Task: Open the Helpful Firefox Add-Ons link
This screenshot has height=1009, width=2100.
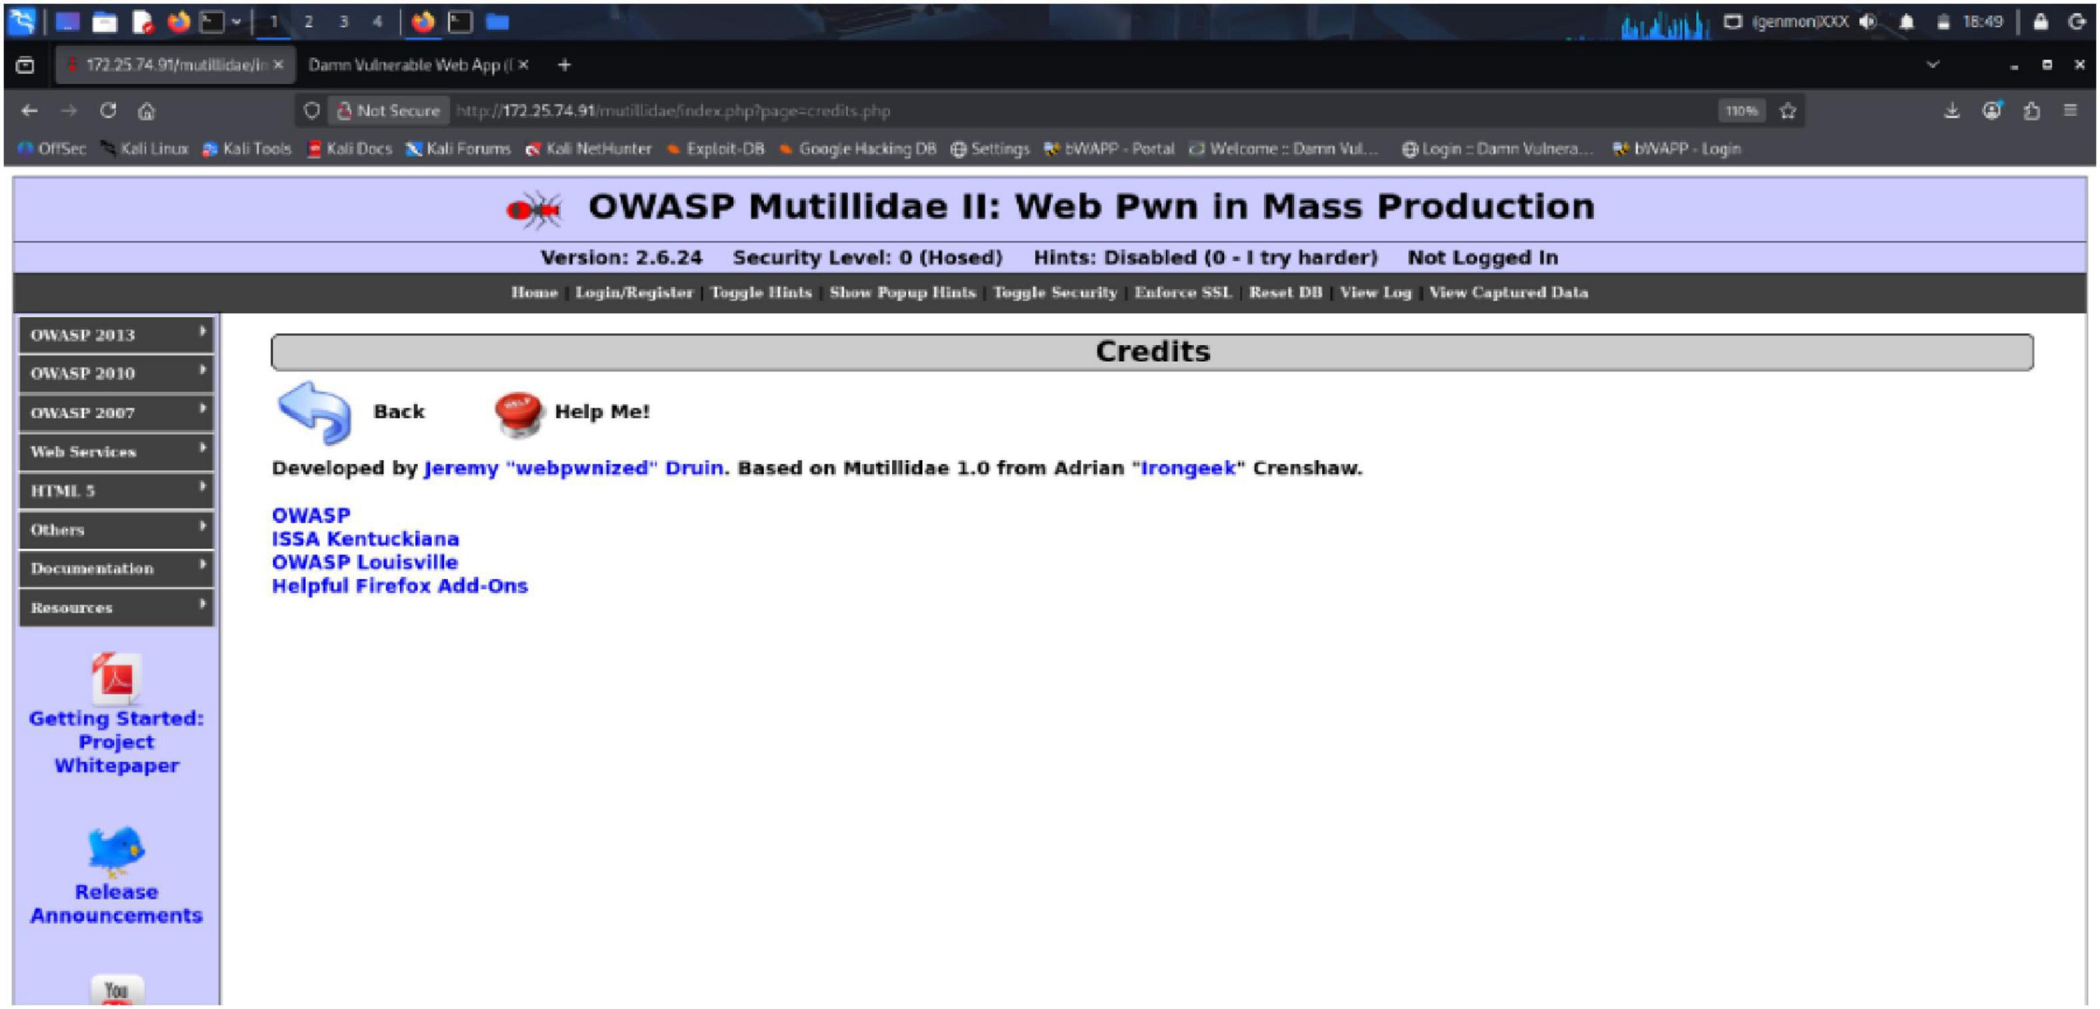Action: [x=399, y=587]
